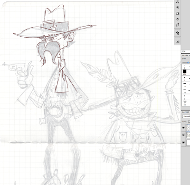
Task: Hide the middle sketch layer
Action: pos(183,135)
